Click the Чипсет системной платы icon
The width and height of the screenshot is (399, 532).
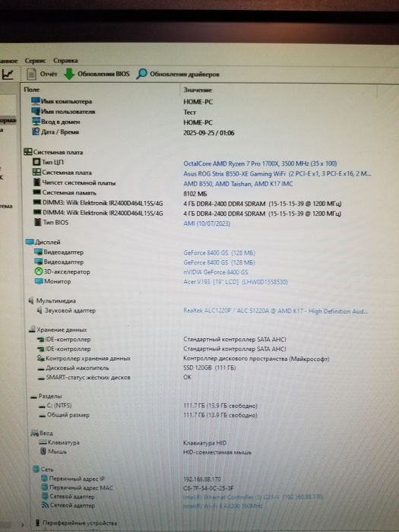[x=36, y=182]
